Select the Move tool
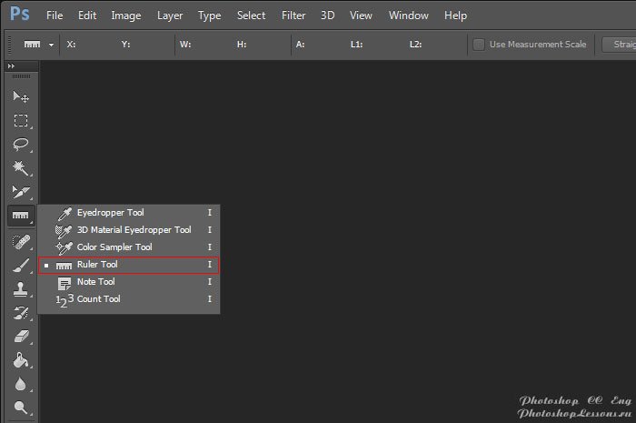The image size is (636, 423). coord(20,96)
